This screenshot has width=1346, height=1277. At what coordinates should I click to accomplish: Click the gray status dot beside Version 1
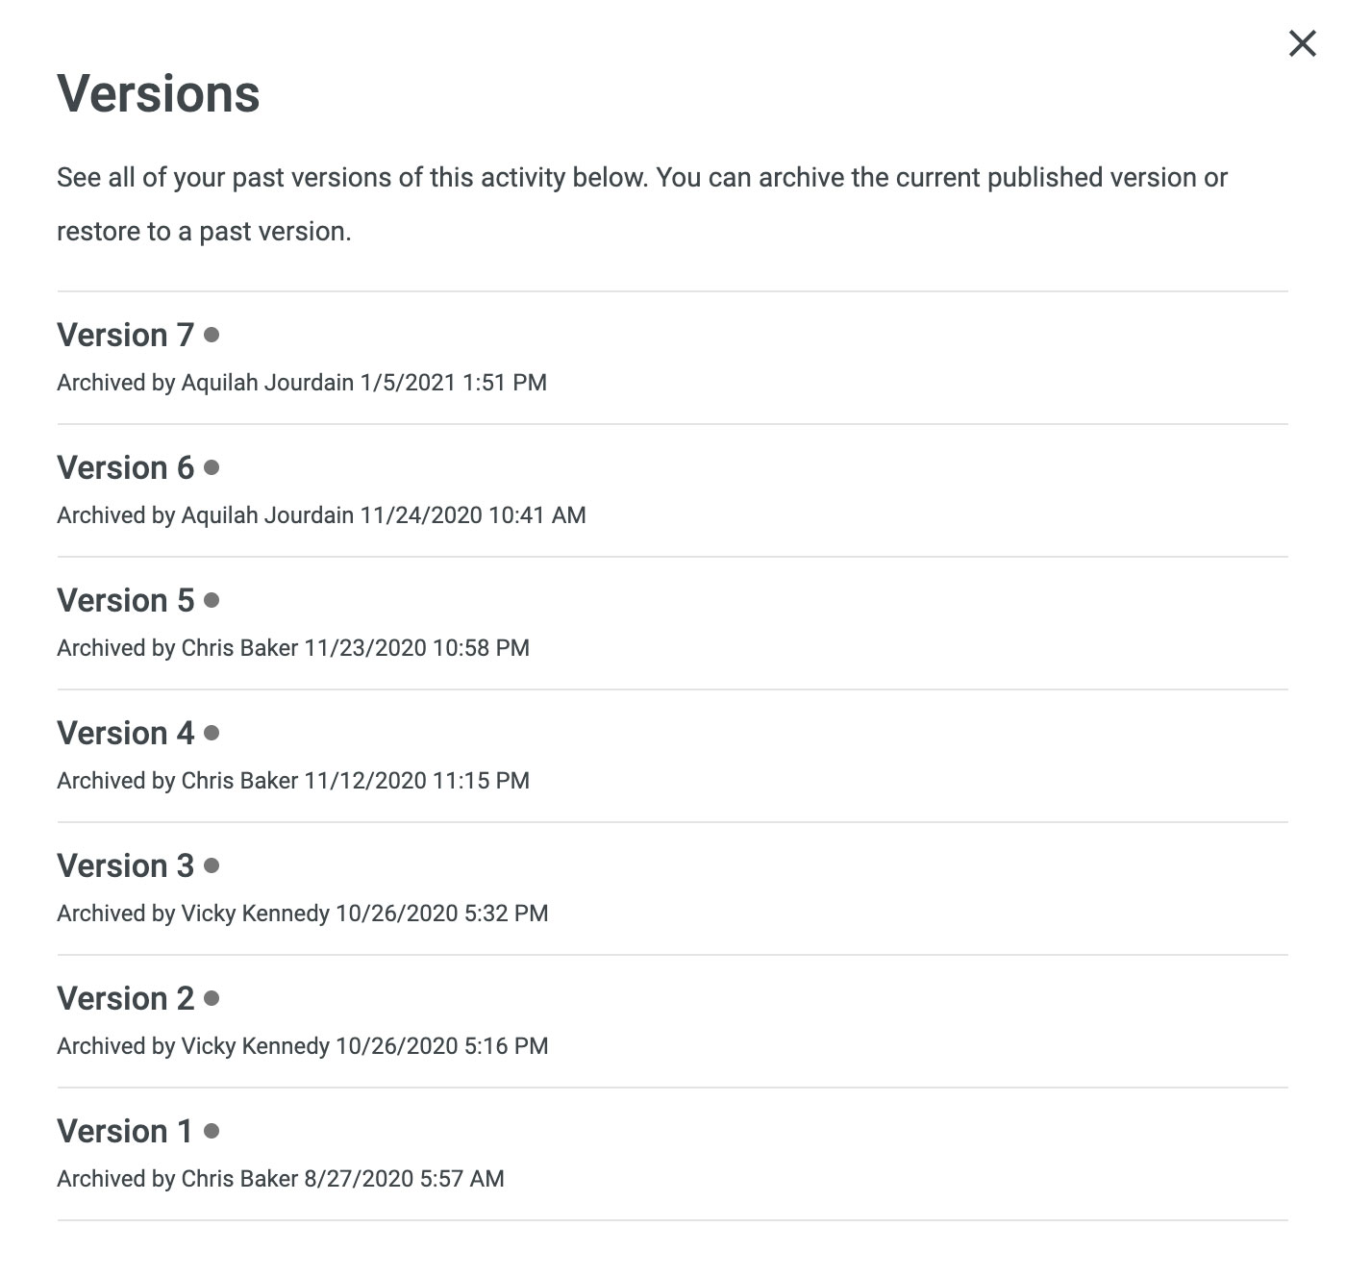(212, 1131)
